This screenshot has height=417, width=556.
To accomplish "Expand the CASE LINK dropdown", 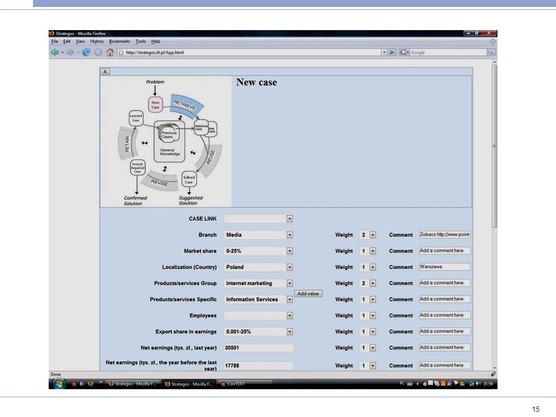I will click(x=290, y=219).
